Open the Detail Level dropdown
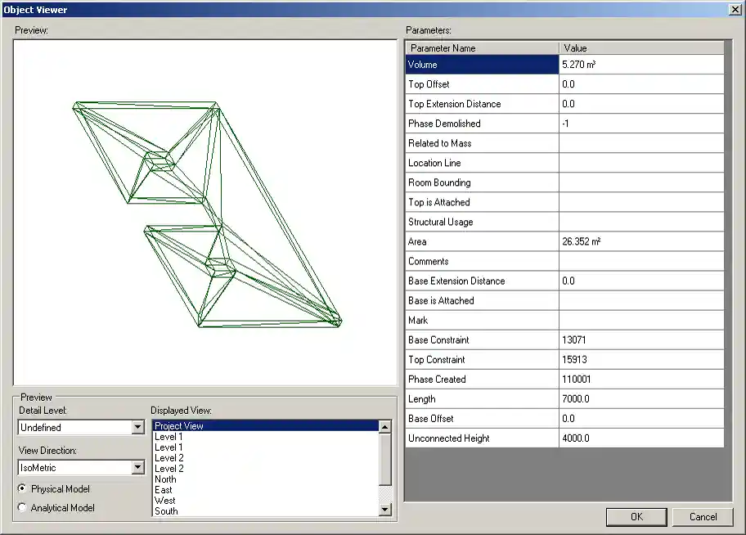The image size is (746, 535). point(137,427)
